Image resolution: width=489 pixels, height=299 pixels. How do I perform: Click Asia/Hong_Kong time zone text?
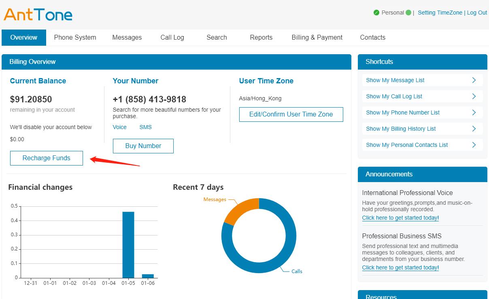(260, 98)
